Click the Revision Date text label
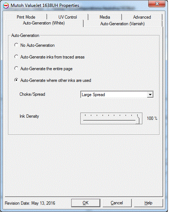Image resolution: width=169 pixels, height=212 pixels. pos(30,203)
